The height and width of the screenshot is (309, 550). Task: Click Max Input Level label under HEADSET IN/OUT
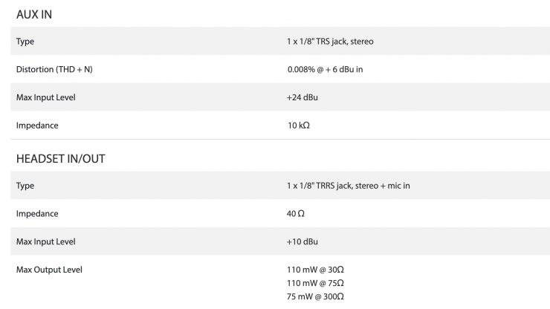coord(46,241)
